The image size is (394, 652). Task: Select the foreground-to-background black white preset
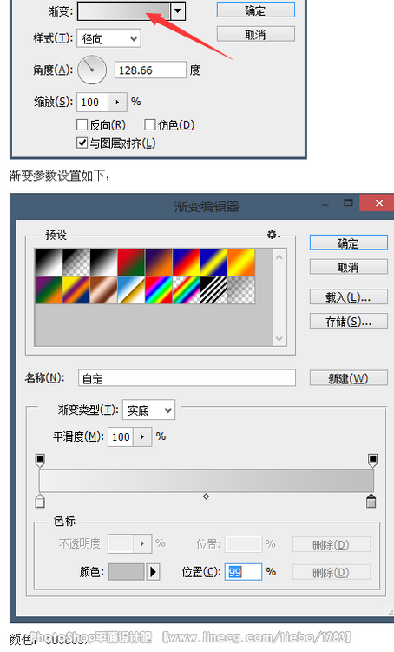click(49, 263)
